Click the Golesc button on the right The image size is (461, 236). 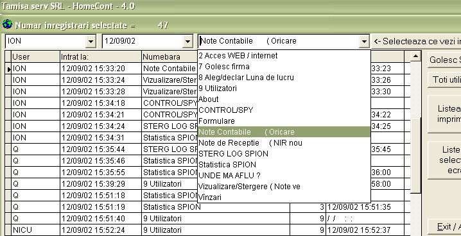pyautogui.click(x=444, y=60)
